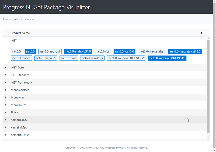Deselect the net6.0-maccatalyst13.5 chip
The image size is (216, 152).
tap(185, 51)
